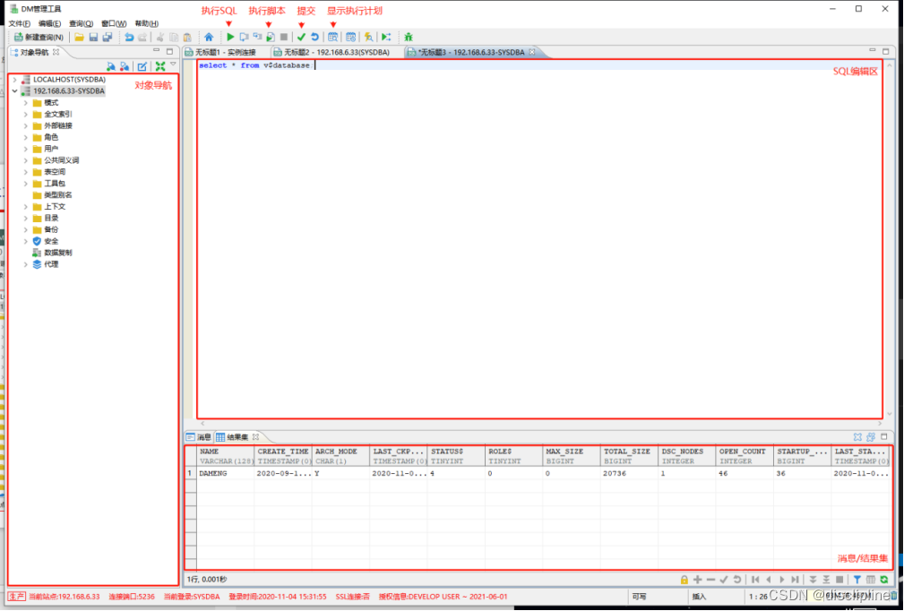Click the green bug debug icon

409,37
